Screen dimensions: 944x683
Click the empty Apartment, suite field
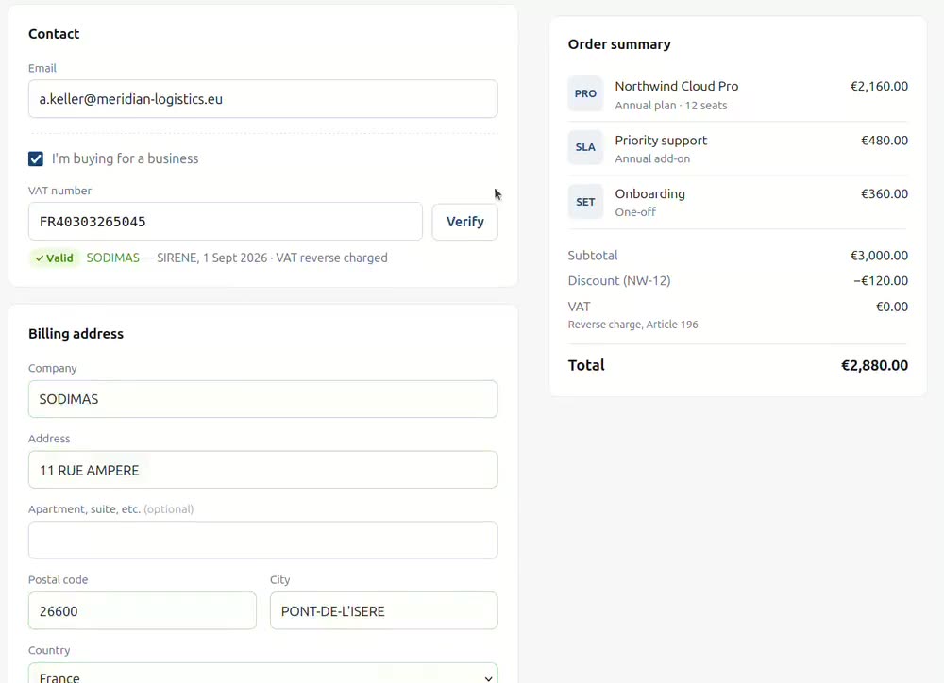tap(263, 540)
